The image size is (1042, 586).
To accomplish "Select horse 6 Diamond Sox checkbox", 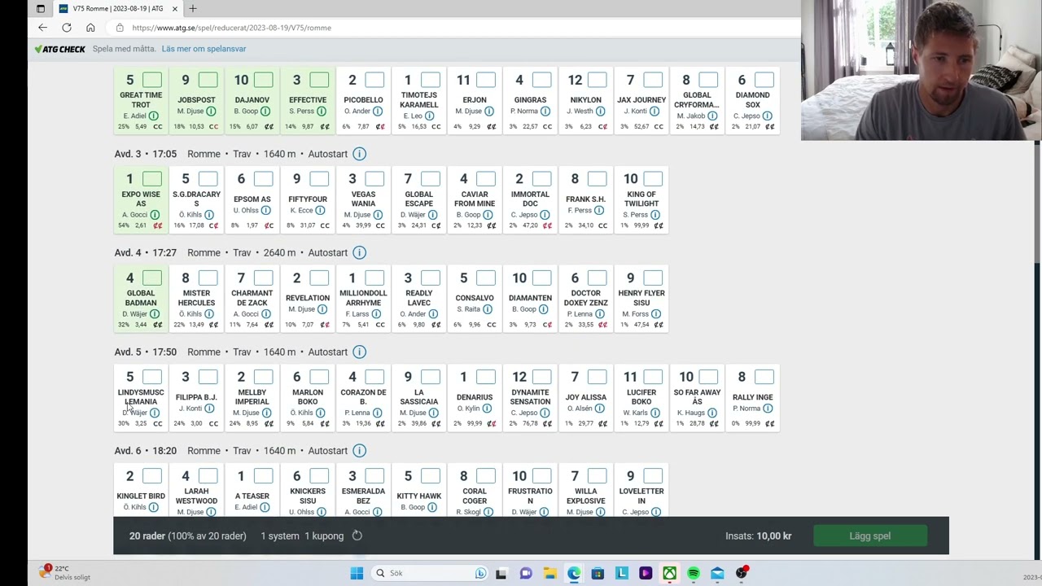I will click(764, 80).
